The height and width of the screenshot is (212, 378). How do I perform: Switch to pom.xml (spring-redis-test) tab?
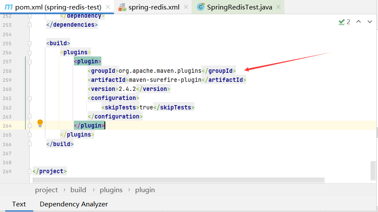pyautogui.click(x=58, y=7)
